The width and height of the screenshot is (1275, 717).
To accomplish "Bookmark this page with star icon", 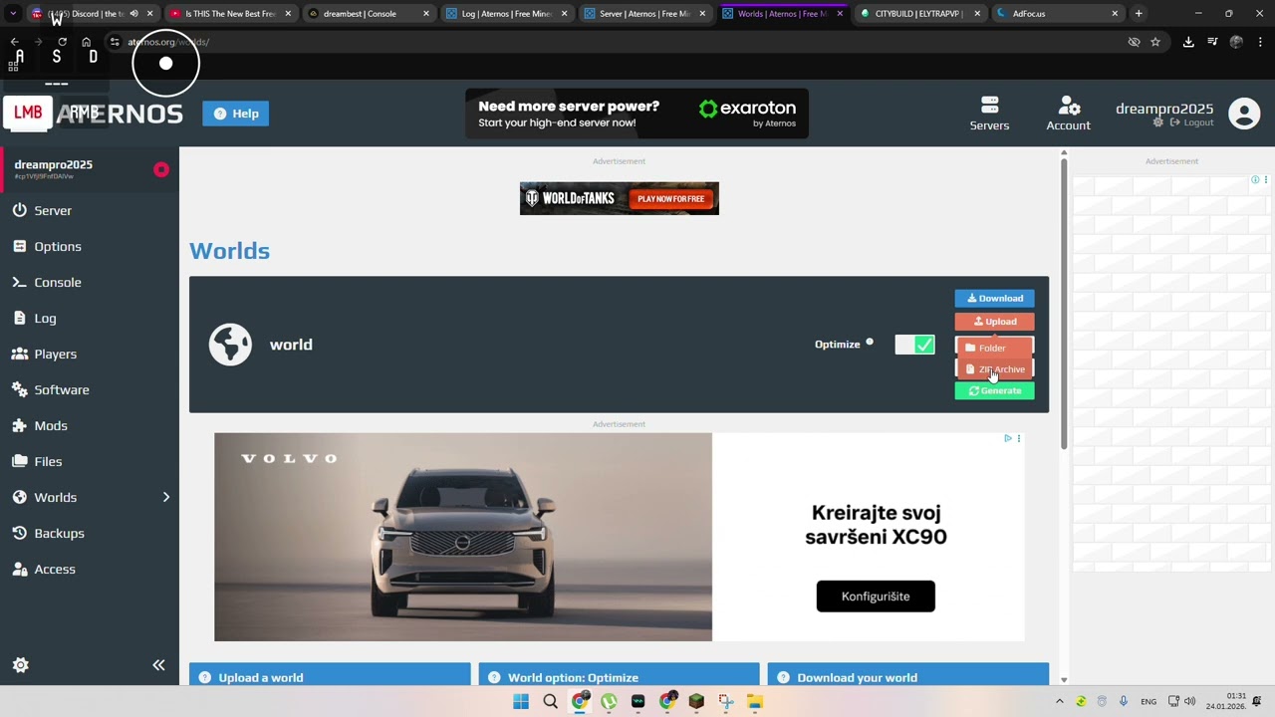I will 1155,42.
